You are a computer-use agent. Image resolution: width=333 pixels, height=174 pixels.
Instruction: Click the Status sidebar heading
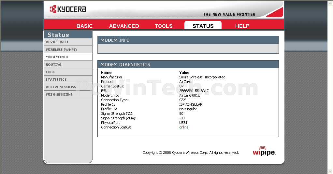coord(58,35)
